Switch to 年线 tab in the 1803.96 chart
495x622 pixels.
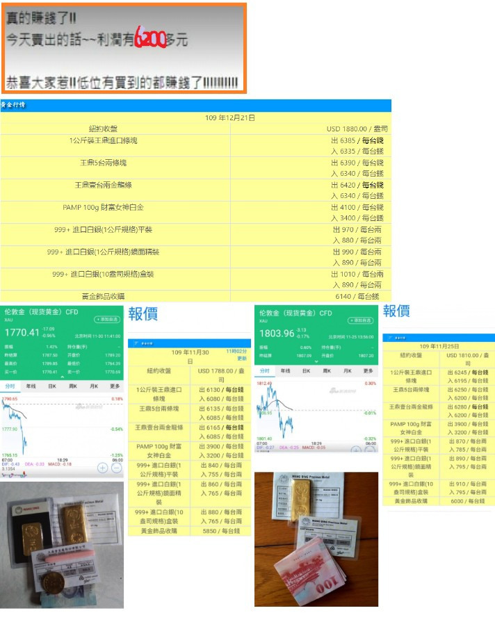pos(286,371)
